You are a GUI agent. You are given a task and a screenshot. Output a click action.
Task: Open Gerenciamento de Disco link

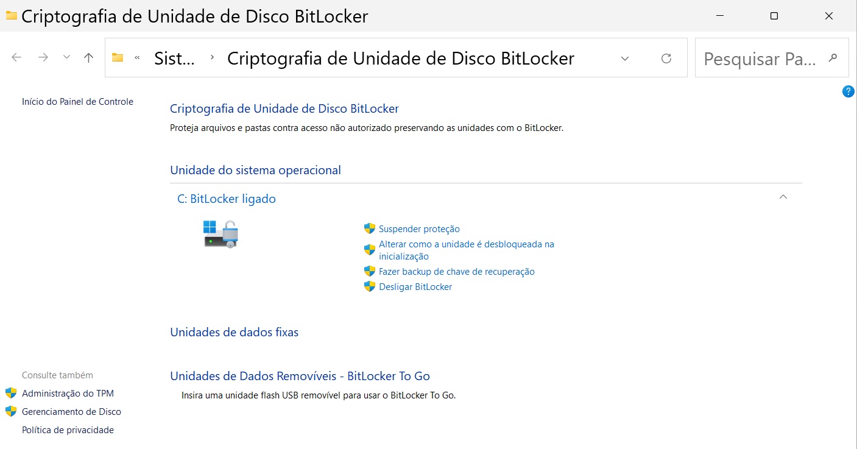pos(71,412)
